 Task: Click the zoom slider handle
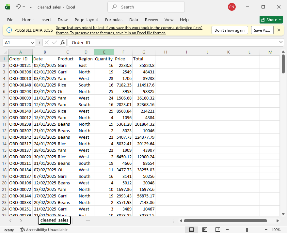247,230
